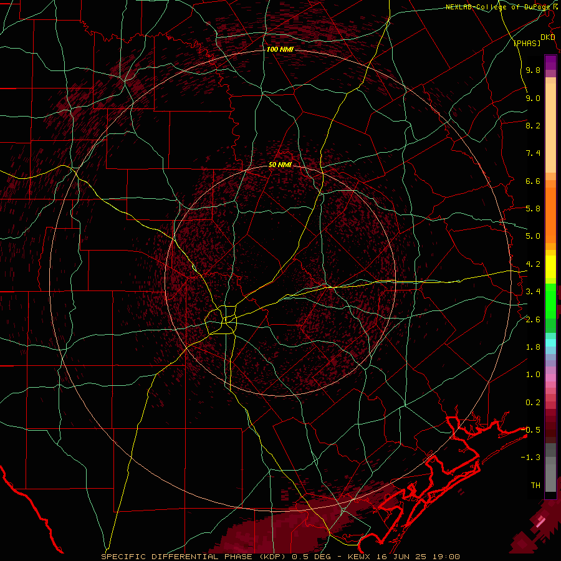Click the -0.5 value on the scale
The height and width of the screenshot is (561, 561).
click(x=530, y=430)
